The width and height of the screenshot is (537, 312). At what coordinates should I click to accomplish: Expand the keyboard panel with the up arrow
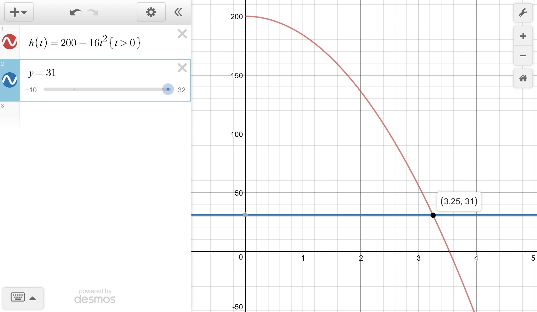[x=33, y=298]
